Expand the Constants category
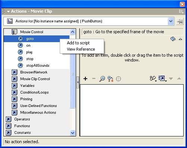The width and height of the screenshot is (187, 148). coord(37,133)
